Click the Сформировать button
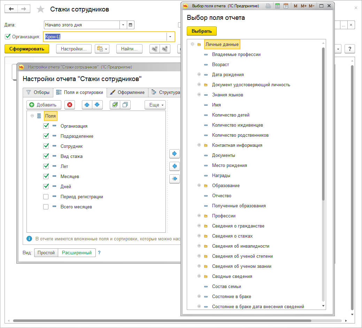This screenshot has width=362, height=328. (27, 49)
